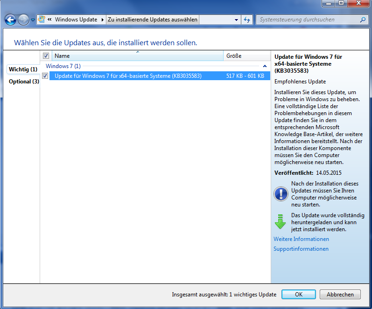Viewport: 372px width, 309px height.
Task: Switch to the Optional (3) tab
Action: tap(24, 82)
